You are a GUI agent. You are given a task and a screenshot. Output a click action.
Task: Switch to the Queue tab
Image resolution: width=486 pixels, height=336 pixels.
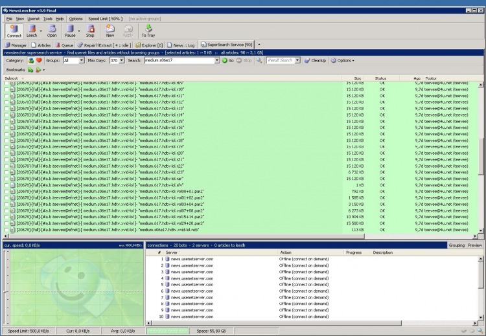tap(64, 45)
